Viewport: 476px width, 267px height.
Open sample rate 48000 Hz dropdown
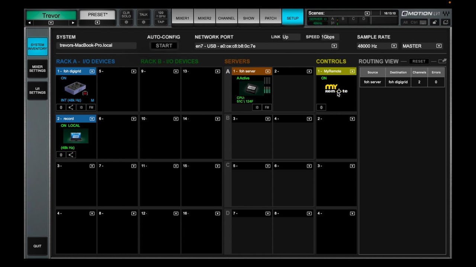394,46
